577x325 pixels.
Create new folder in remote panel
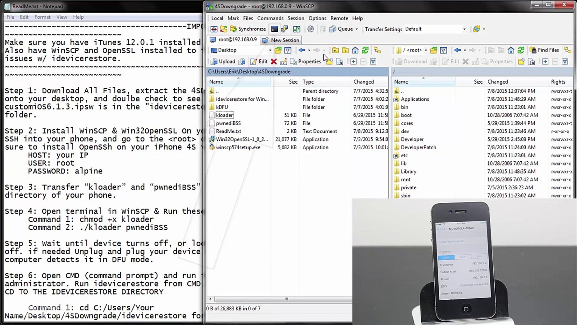(x=521, y=62)
